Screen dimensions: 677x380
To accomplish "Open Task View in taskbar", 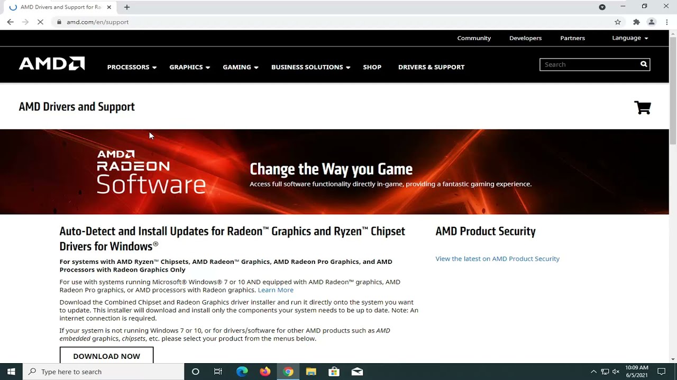I will 218,372.
